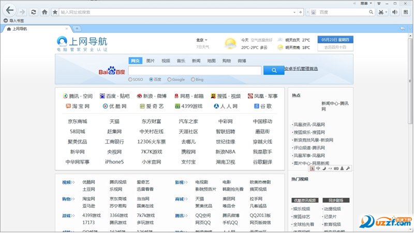Select the 百度 search engine radio

point(151,80)
